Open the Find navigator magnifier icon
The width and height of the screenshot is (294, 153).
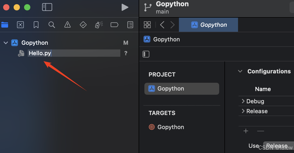52,25
